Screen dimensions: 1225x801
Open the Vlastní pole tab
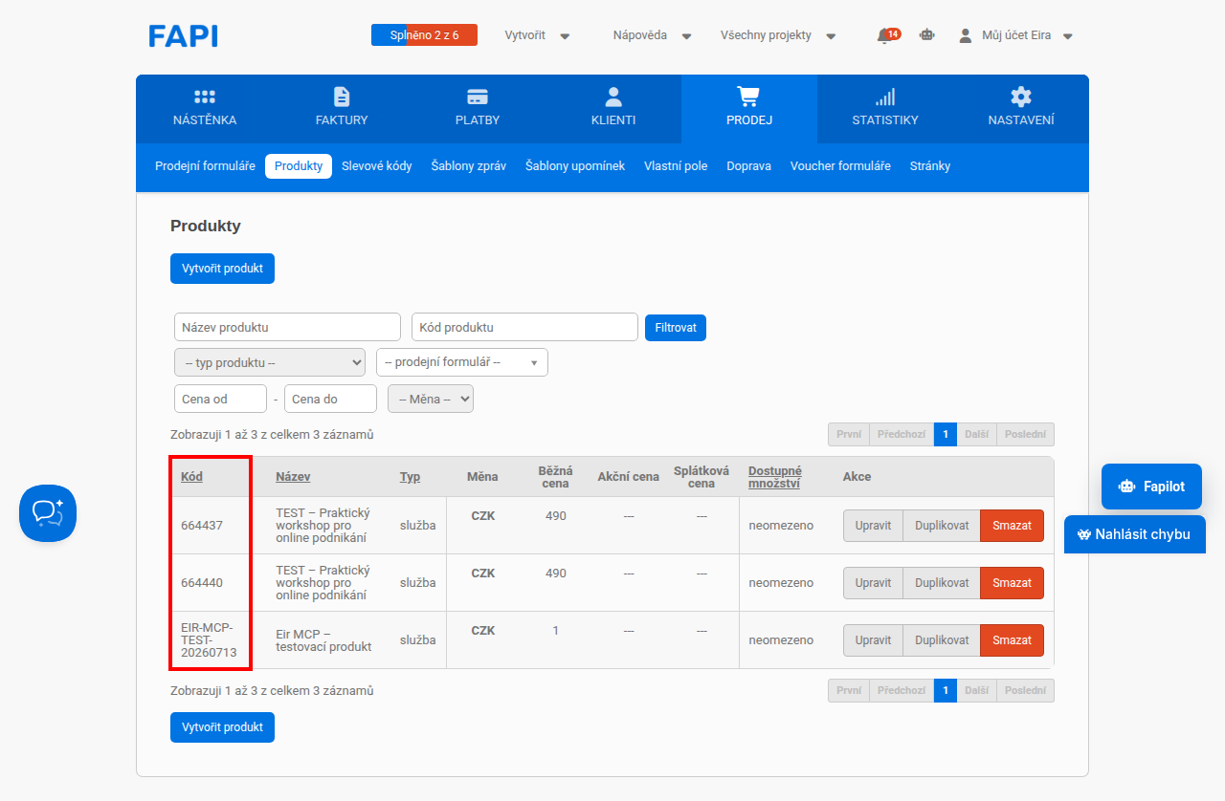[676, 166]
